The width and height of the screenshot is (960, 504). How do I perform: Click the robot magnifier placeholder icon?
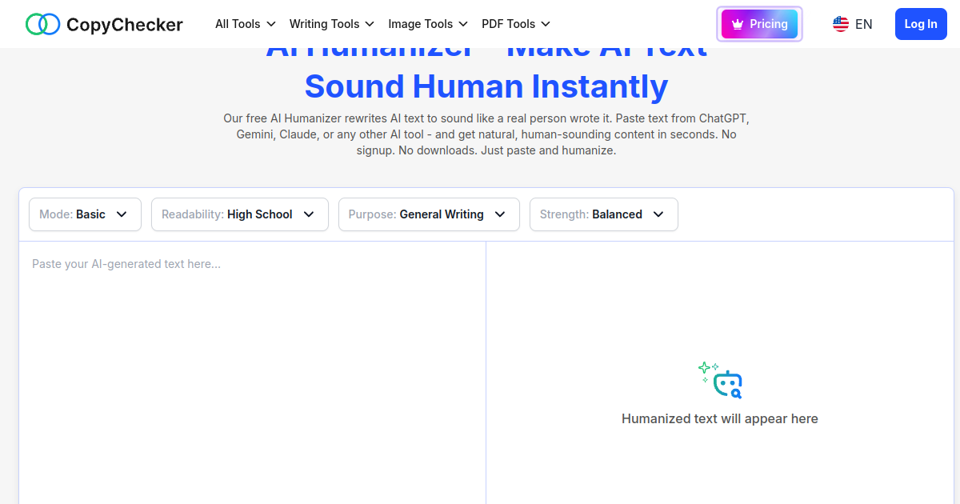720,380
